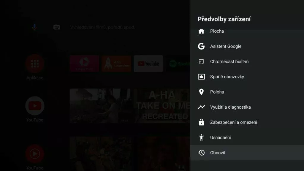The width and height of the screenshot is (304, 171).
Task: Select the A-HA Take On Me thumbnail
Action: tap(162, 106)
